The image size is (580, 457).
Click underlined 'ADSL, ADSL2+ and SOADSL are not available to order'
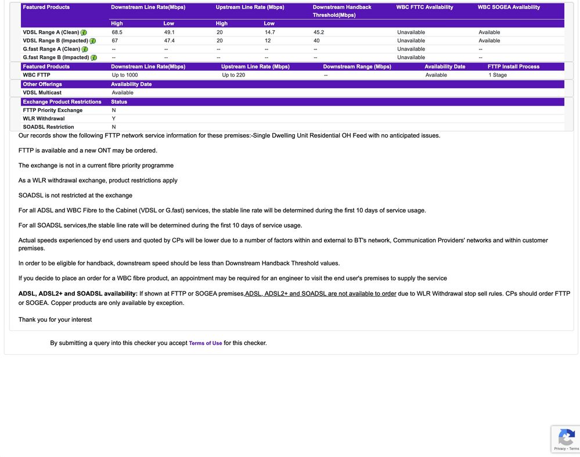(x=320, y=293)
